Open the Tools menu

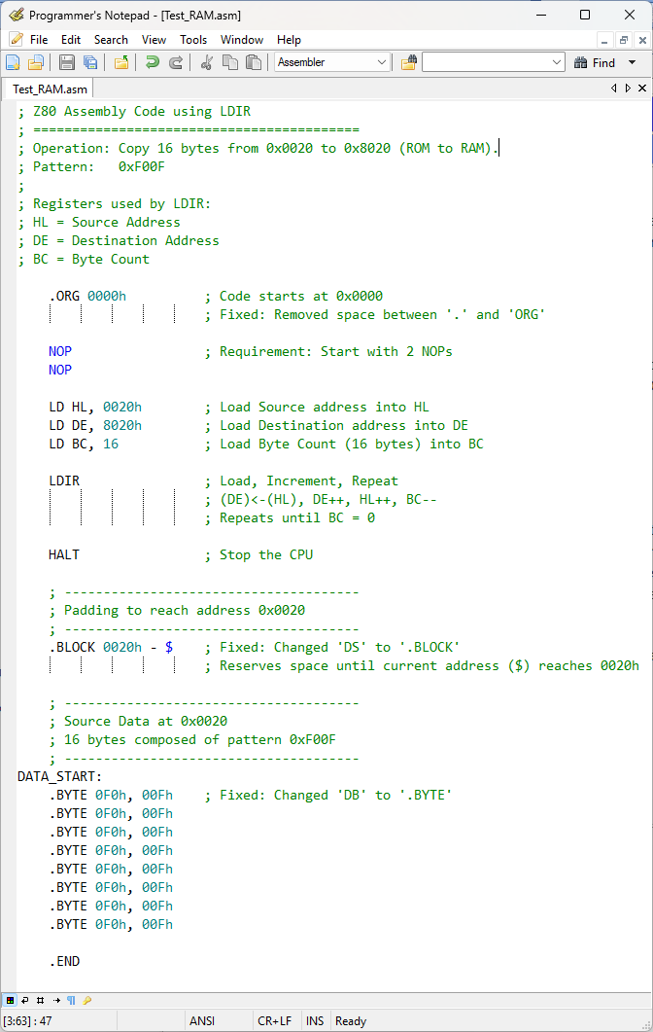(193, 40)
